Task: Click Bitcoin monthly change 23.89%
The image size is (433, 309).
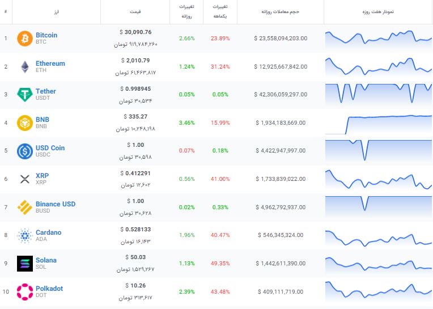Action: click(220, 39)
